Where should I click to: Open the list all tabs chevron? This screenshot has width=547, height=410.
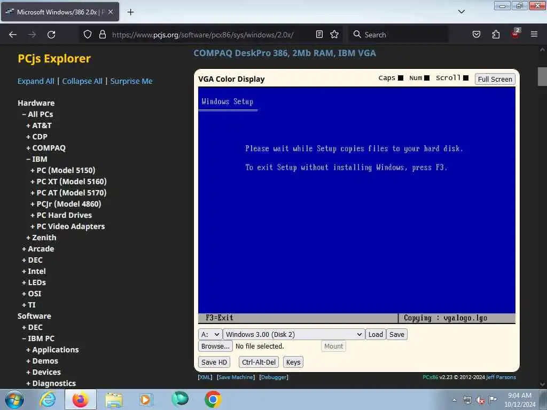[x=461, y=12]
